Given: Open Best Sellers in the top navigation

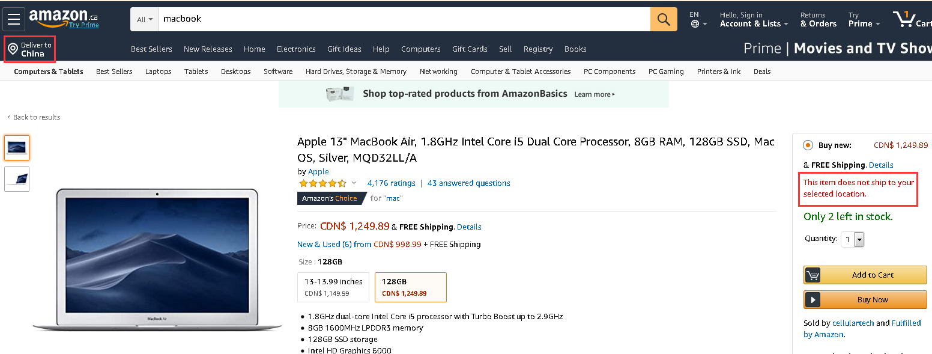Looking at the screenshot, I should click(151, 49).
